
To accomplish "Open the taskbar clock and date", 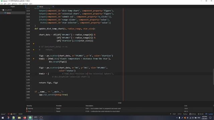I will [x=204, y=118].
